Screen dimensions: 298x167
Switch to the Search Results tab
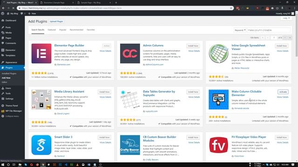click(x=38, y=30)
